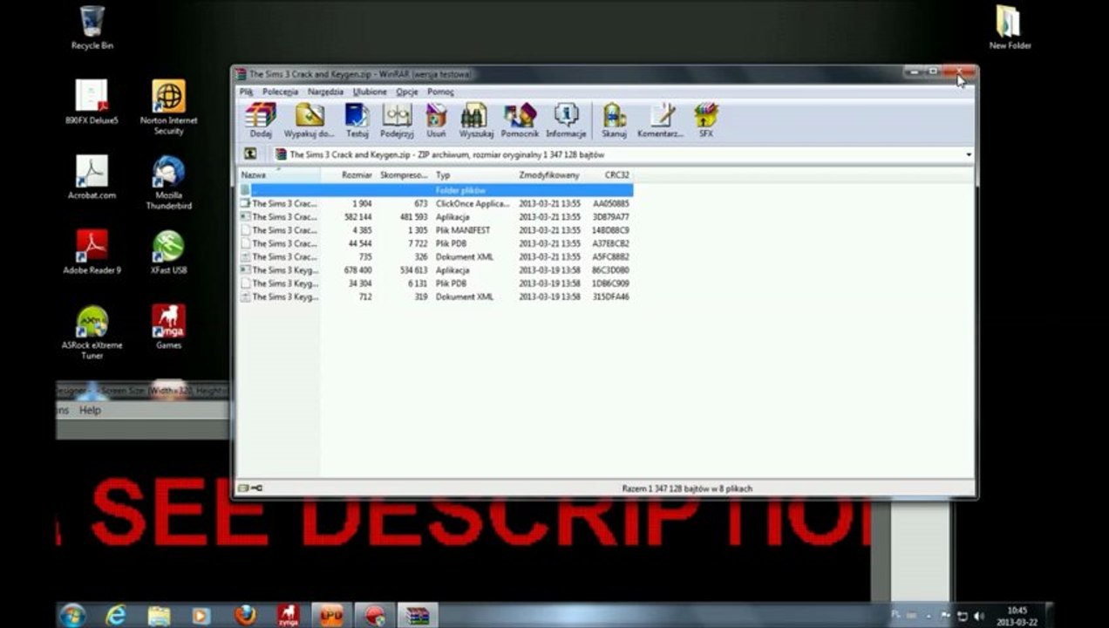Select the '..' parent folder row
The width and height of the screenshot is (1109, 628).
click(435, 190)
